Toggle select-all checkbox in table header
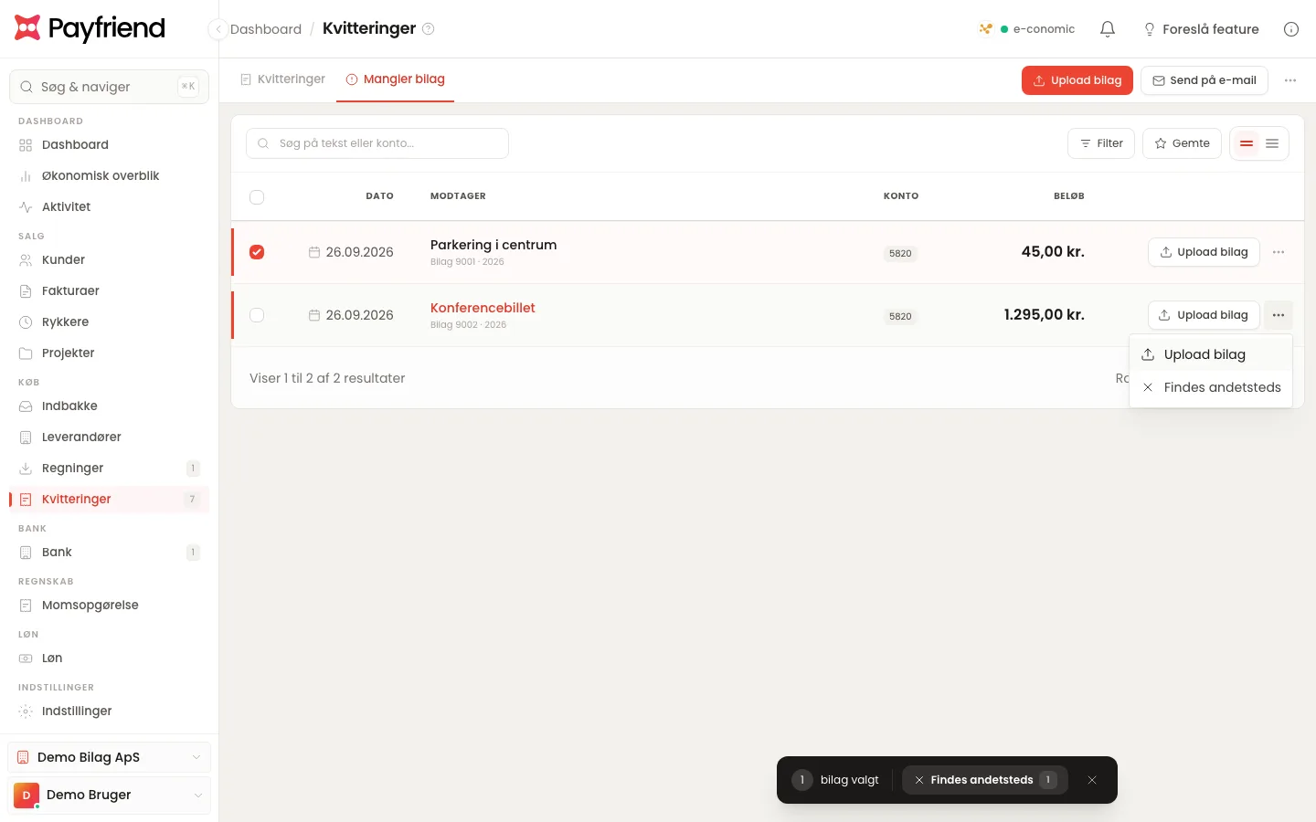The image size is (1316, 822). [257, 197]
